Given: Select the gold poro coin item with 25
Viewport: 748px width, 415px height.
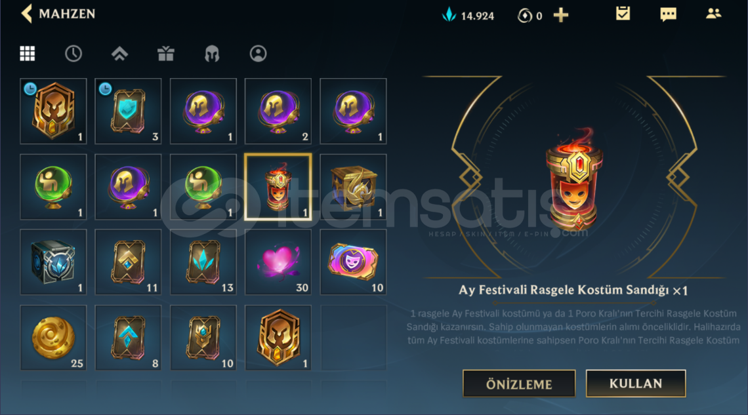Looking at the screenshot, I should pos(53,338).
